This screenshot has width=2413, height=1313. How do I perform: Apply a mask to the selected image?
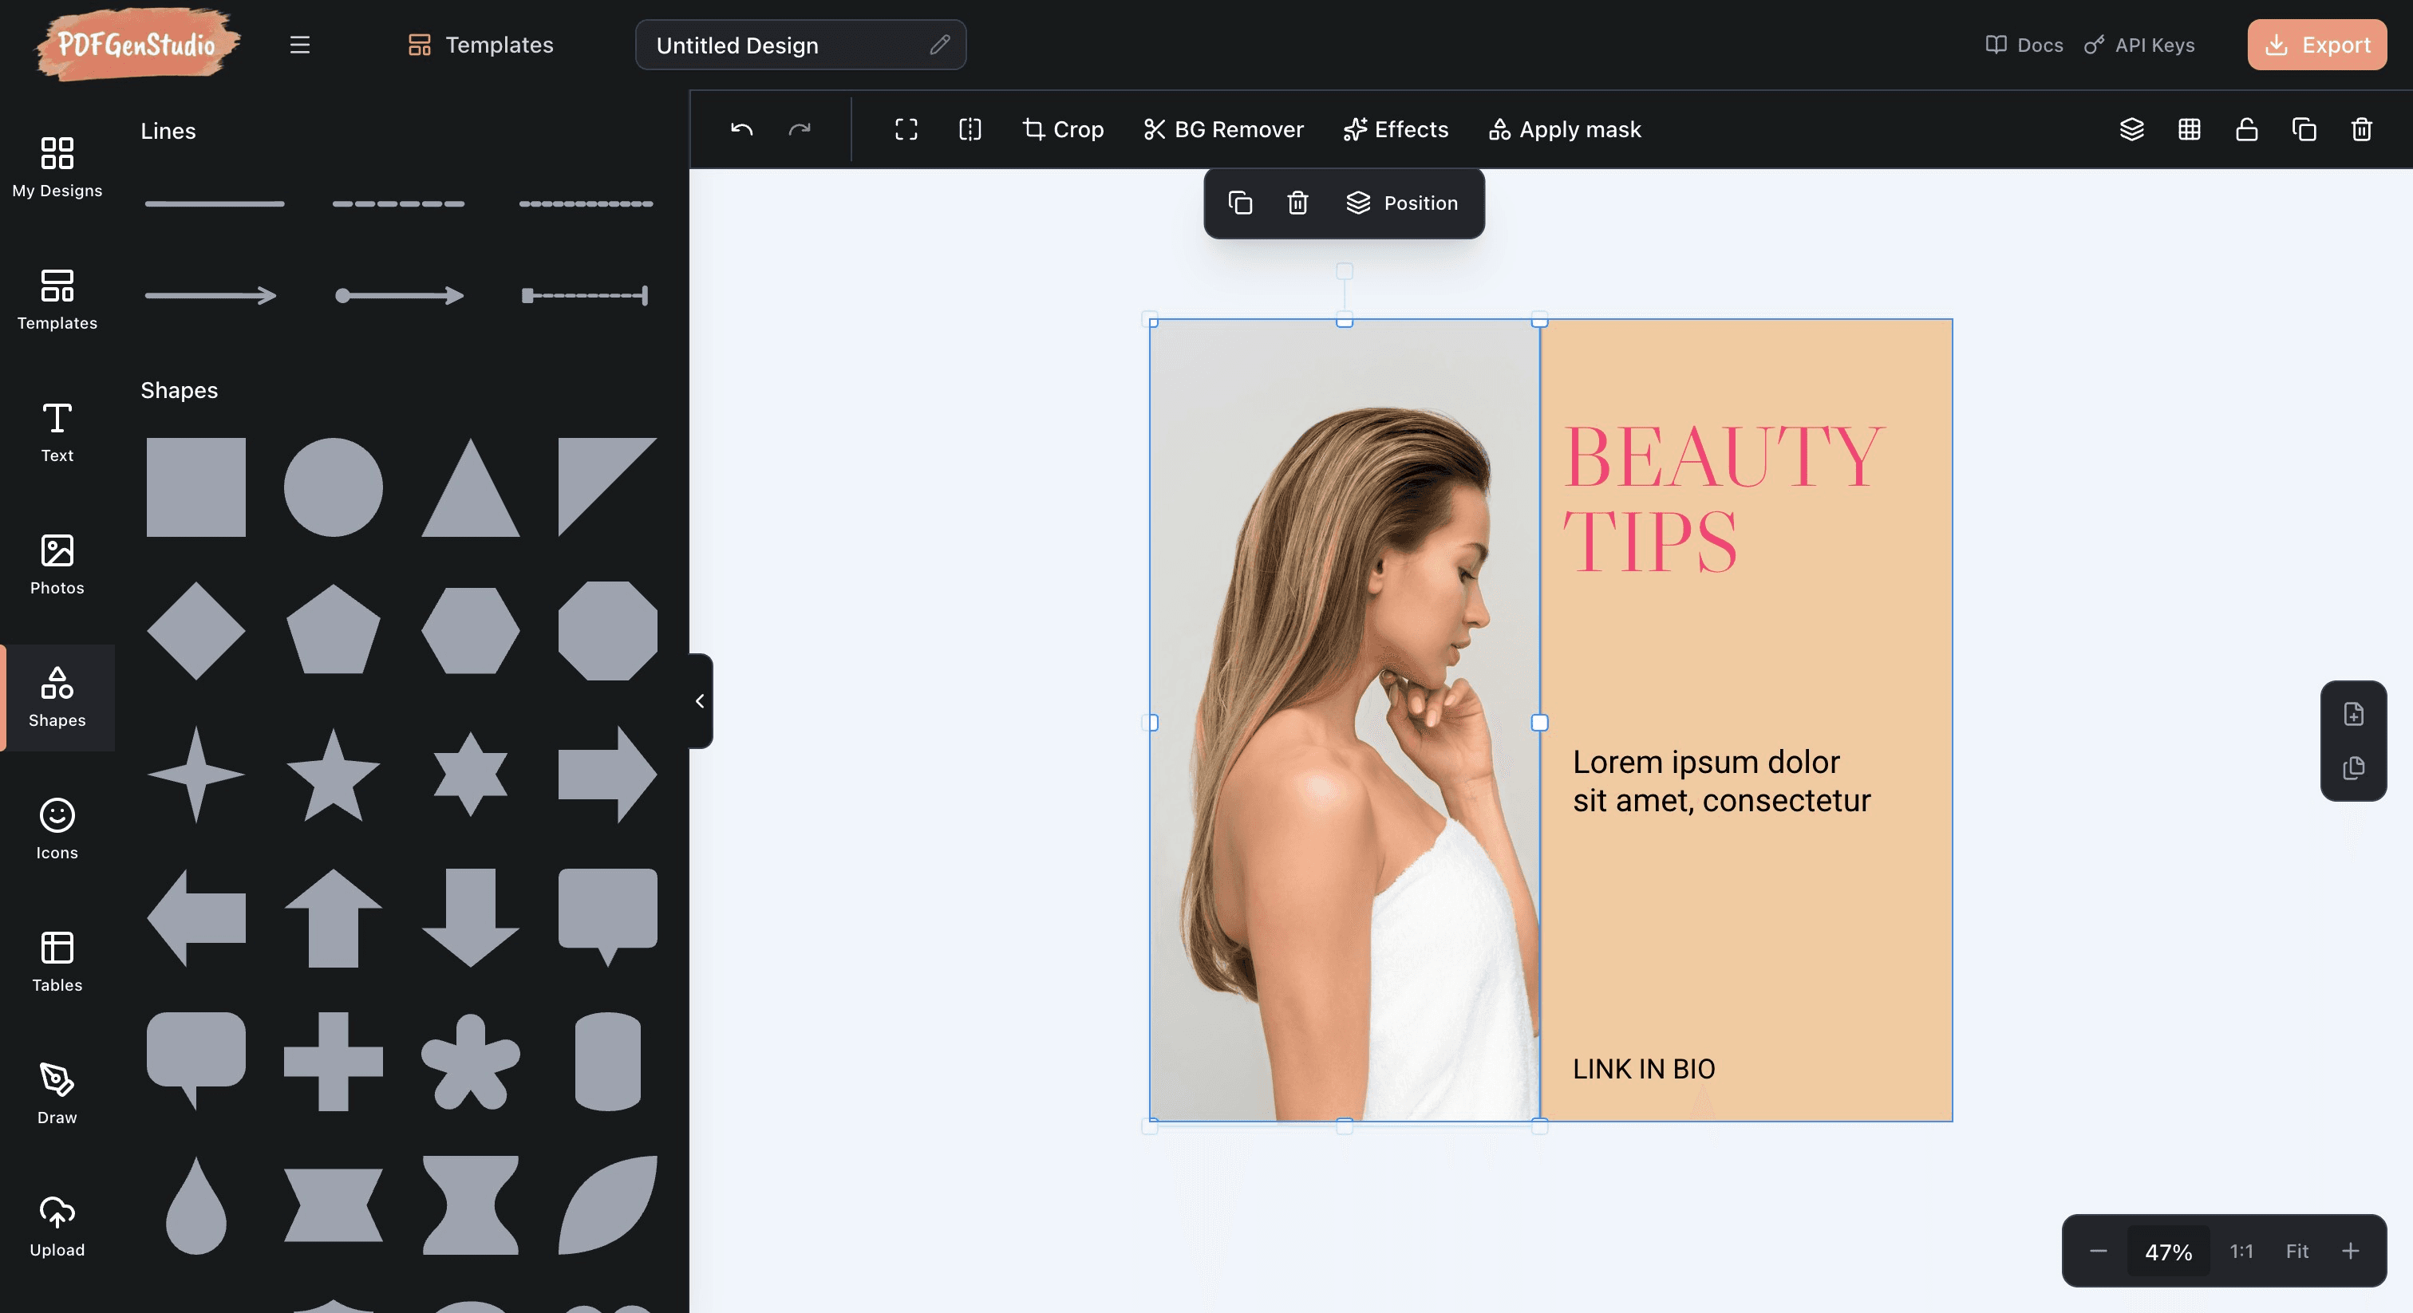click(1563, 130)
